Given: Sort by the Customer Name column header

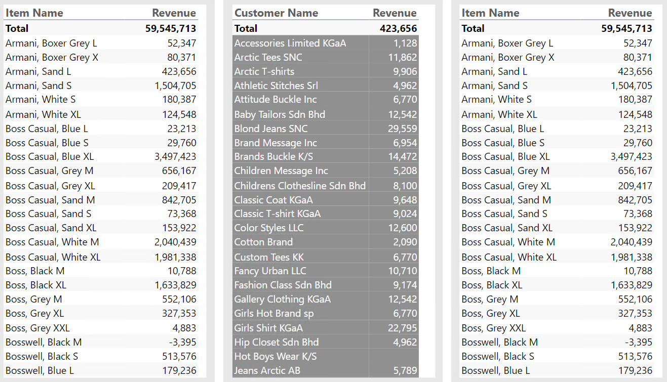Looking at the screenshot, I should tap(276, 13).
